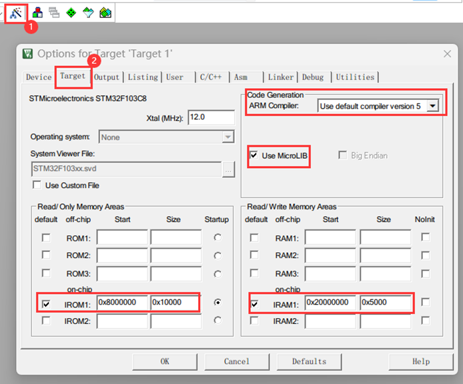Select ROM1 Startup radio button
Image resolution: width=463 pixels, height=384 pixels.
tap(217, 237)
